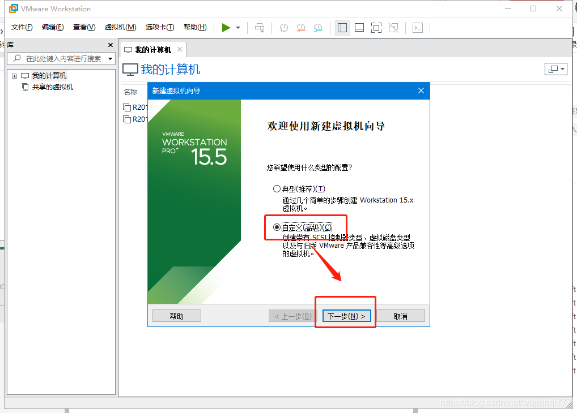577x413 pixels.
Task: Open the library search dropdown arrow
Action: [x=111, y=58]
